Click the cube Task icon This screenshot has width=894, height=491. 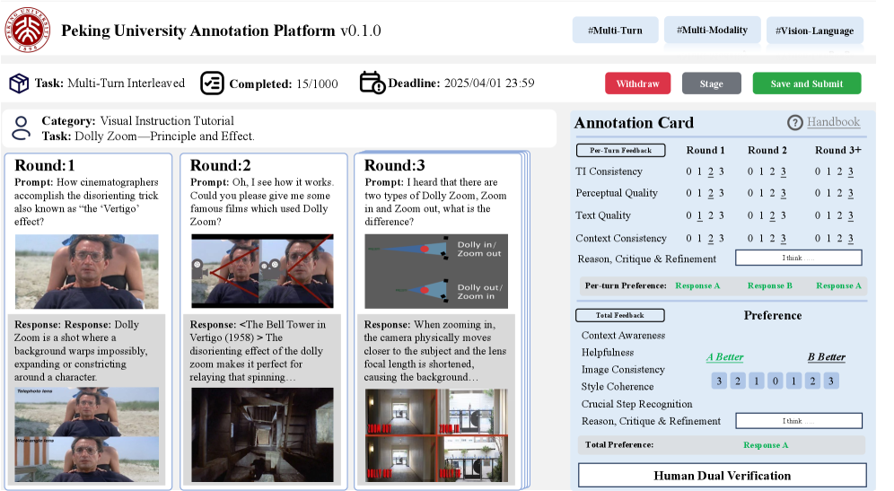(19, 83)
